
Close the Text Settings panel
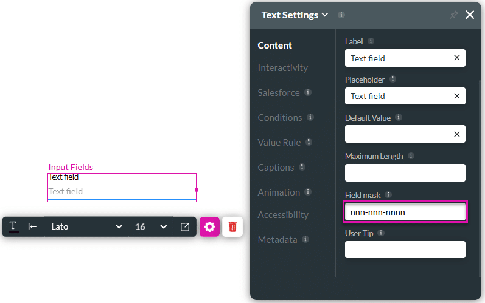(470, 15)
